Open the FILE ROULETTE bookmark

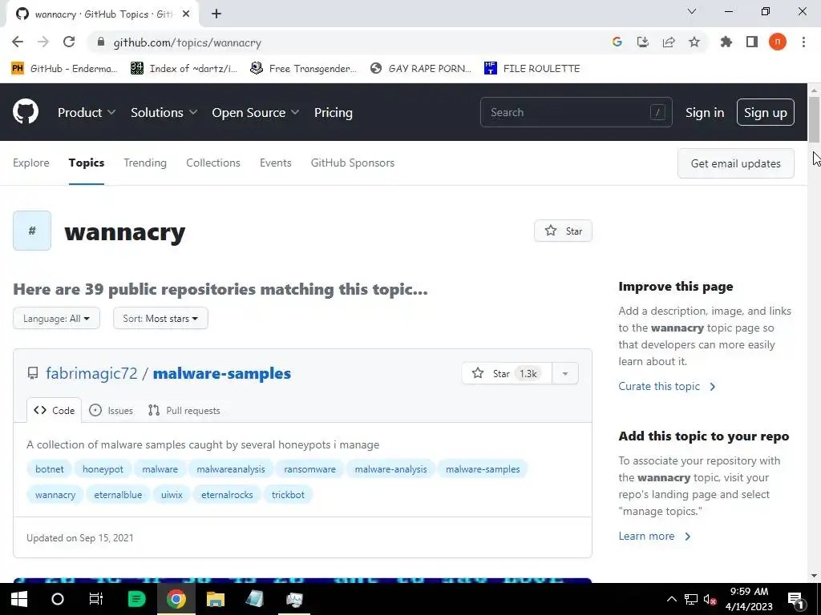(532, 69)
